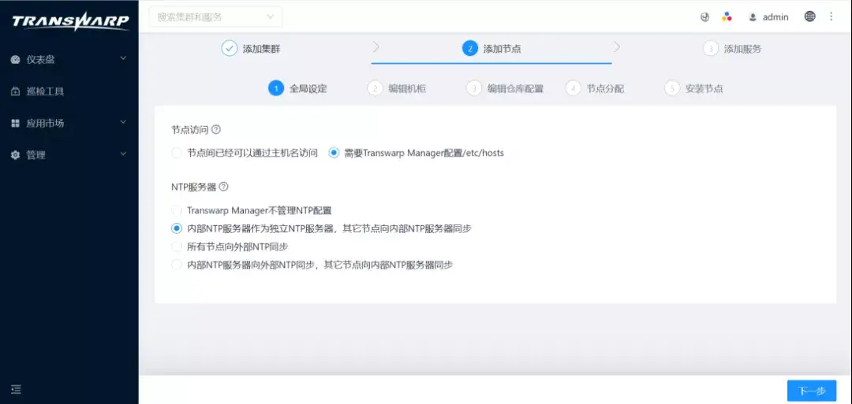Open the 搜索集群和服务 dropdown

tap(215, 17)
